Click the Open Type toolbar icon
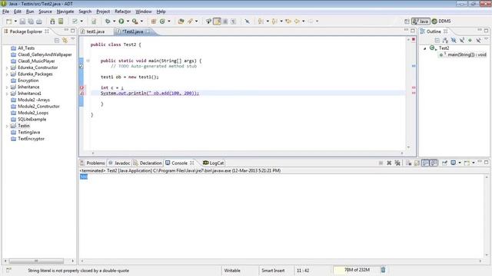Viewport: 492px width, 276px height. click(181, 21)
